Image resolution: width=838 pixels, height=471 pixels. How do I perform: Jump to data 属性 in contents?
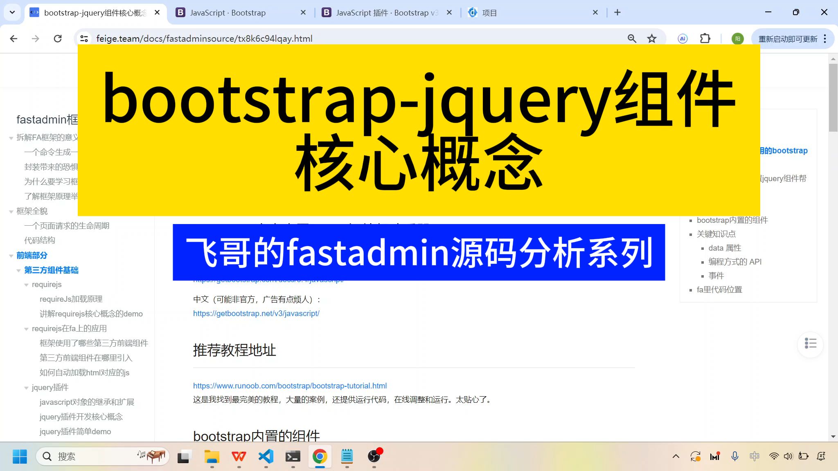pos(725,248)
